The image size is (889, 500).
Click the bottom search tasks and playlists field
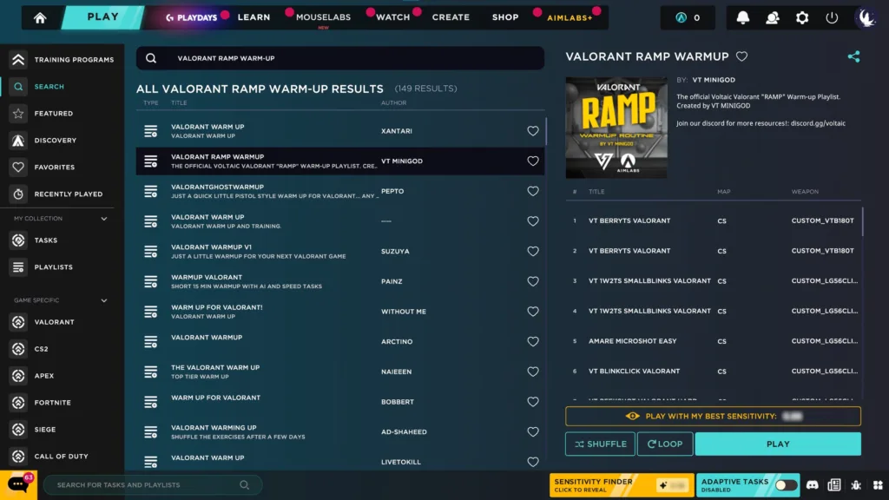[x=143, y=485]
